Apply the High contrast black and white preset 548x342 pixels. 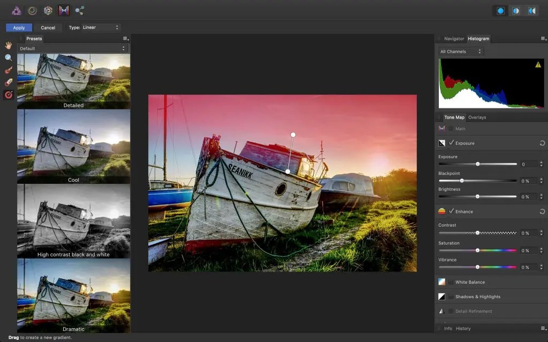(73, 221)
